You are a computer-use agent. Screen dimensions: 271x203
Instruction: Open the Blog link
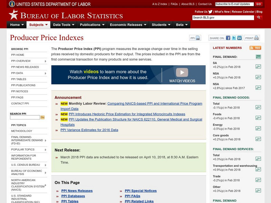(259, 12)
